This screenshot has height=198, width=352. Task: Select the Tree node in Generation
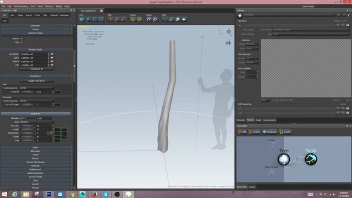point(284,159)
